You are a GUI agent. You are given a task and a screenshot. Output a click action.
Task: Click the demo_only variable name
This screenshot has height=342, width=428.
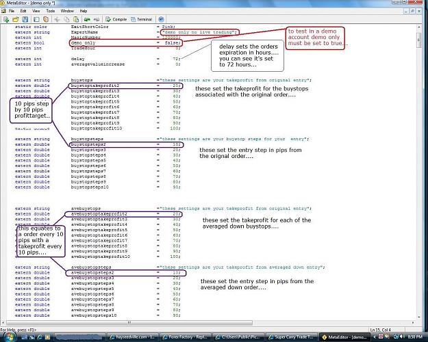pos(84,43)
